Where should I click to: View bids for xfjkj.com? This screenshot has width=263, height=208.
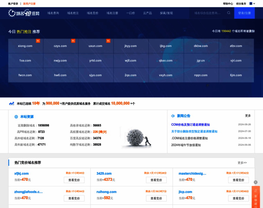(74, 180)
